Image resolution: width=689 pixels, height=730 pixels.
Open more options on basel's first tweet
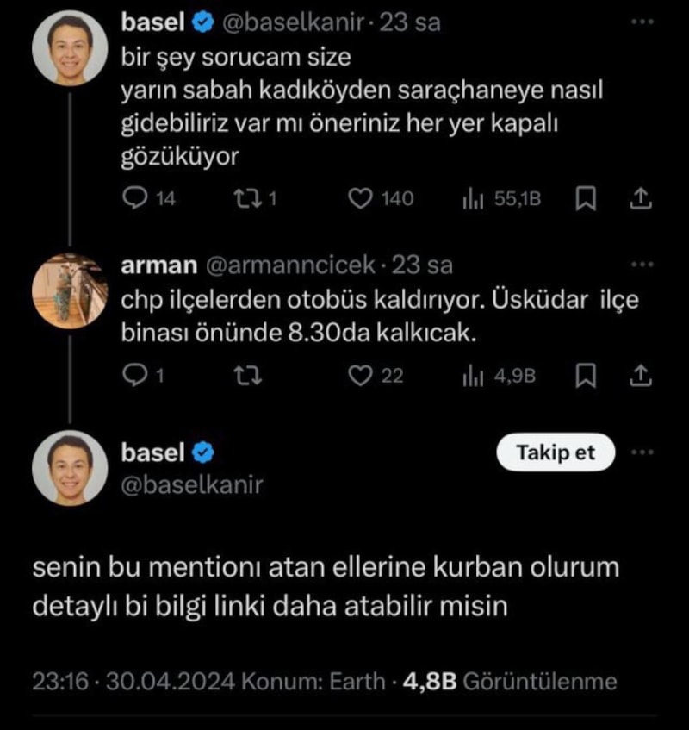642,23
